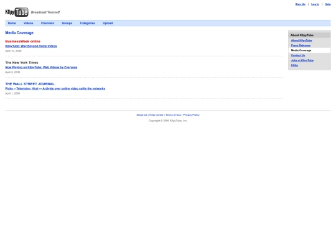Screen dimensions: 336x252
Task: Open Privacy Policy footer link
Action: pos(191,115)
